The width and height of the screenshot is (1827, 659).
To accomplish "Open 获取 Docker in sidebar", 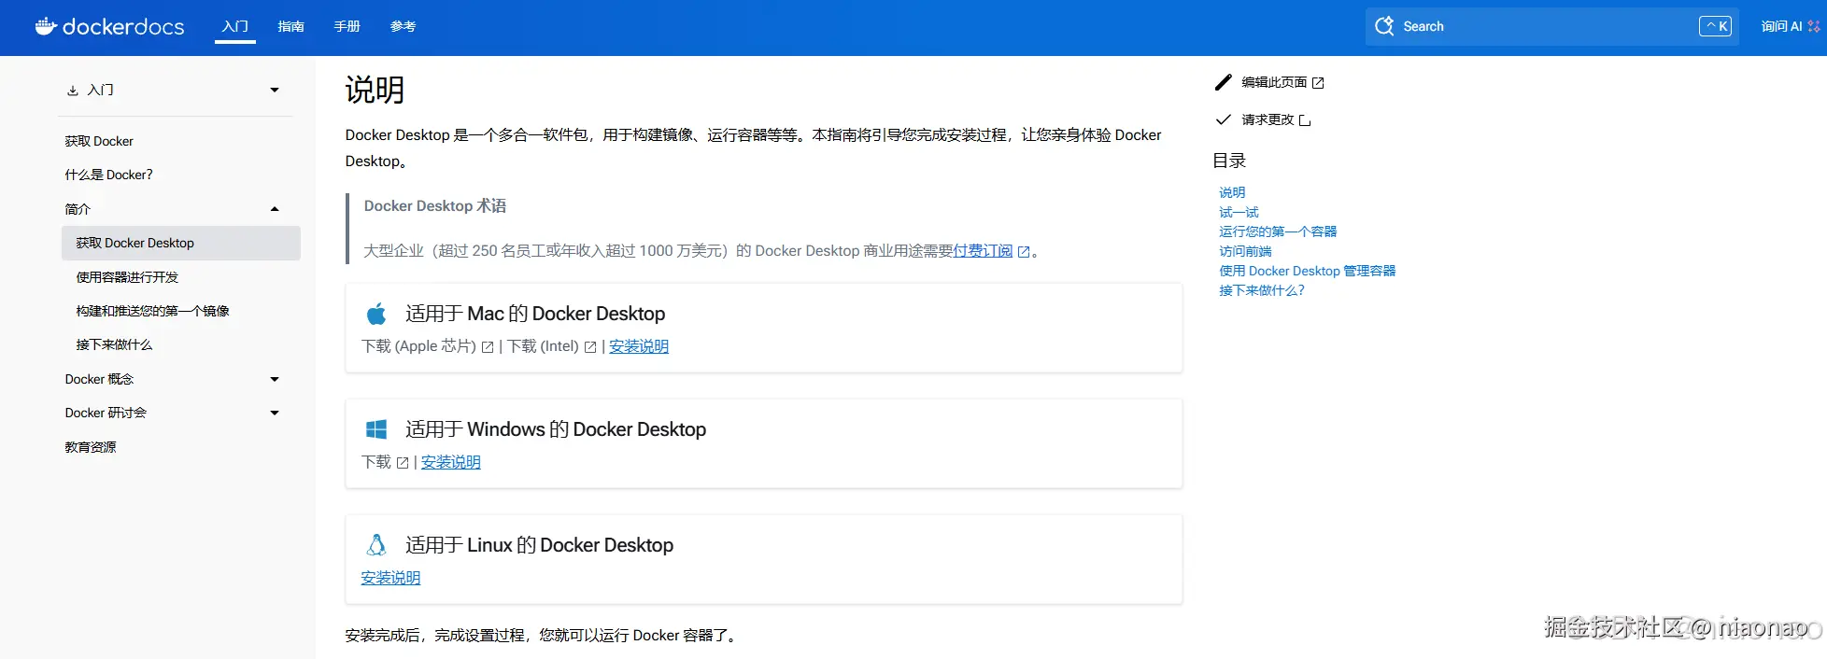I will [99, 141].
